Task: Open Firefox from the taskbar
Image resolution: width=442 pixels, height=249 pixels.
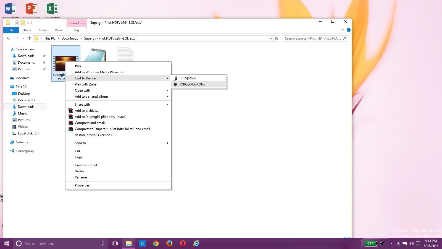Action: click(169, 243)
